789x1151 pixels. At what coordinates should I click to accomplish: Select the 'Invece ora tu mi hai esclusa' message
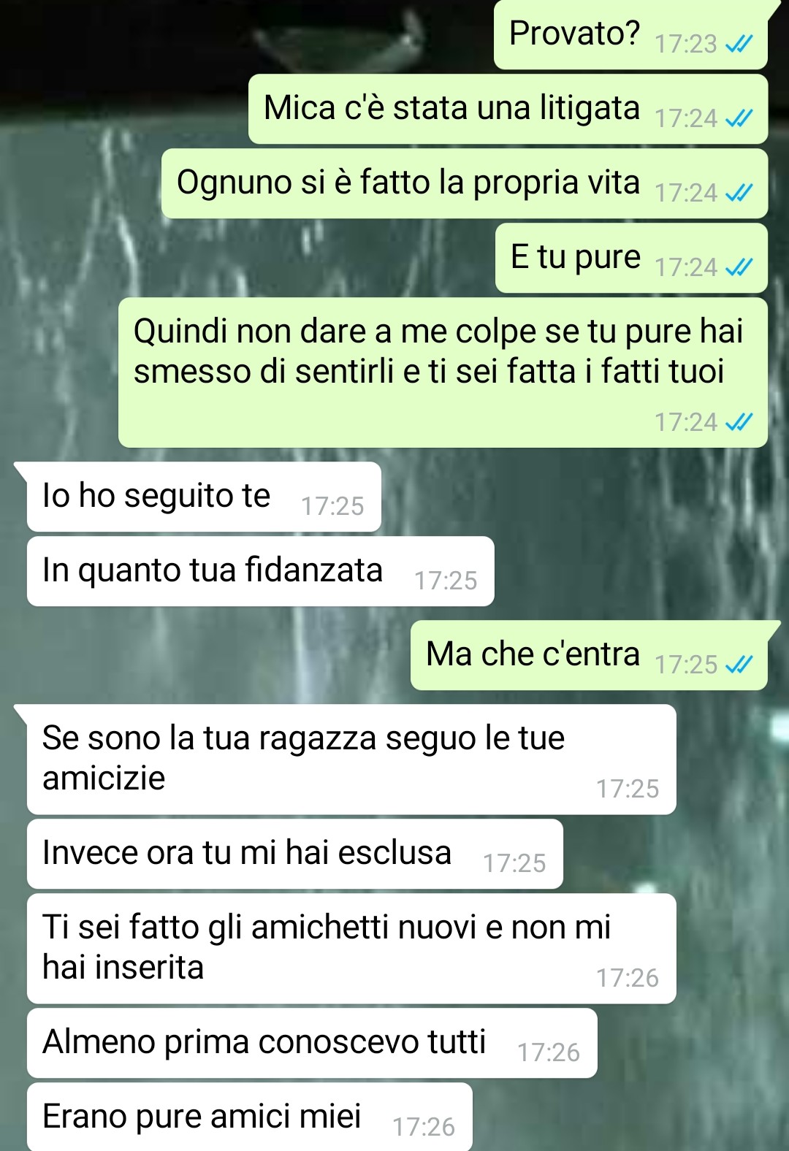click(x=295, y=854)
